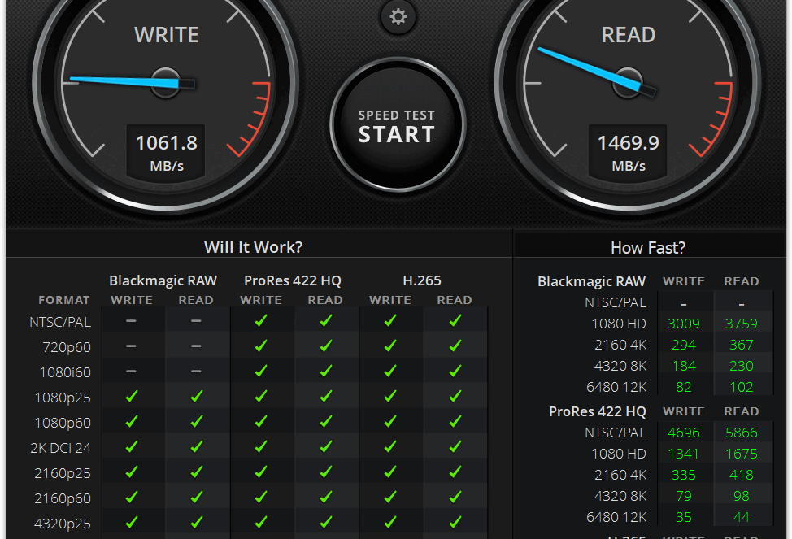
Task: Click Blackmagic RAW read checkmark for 2160p60
Action: click(x=196, y=498)
